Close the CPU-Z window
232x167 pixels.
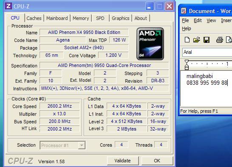tap(169, 6)
